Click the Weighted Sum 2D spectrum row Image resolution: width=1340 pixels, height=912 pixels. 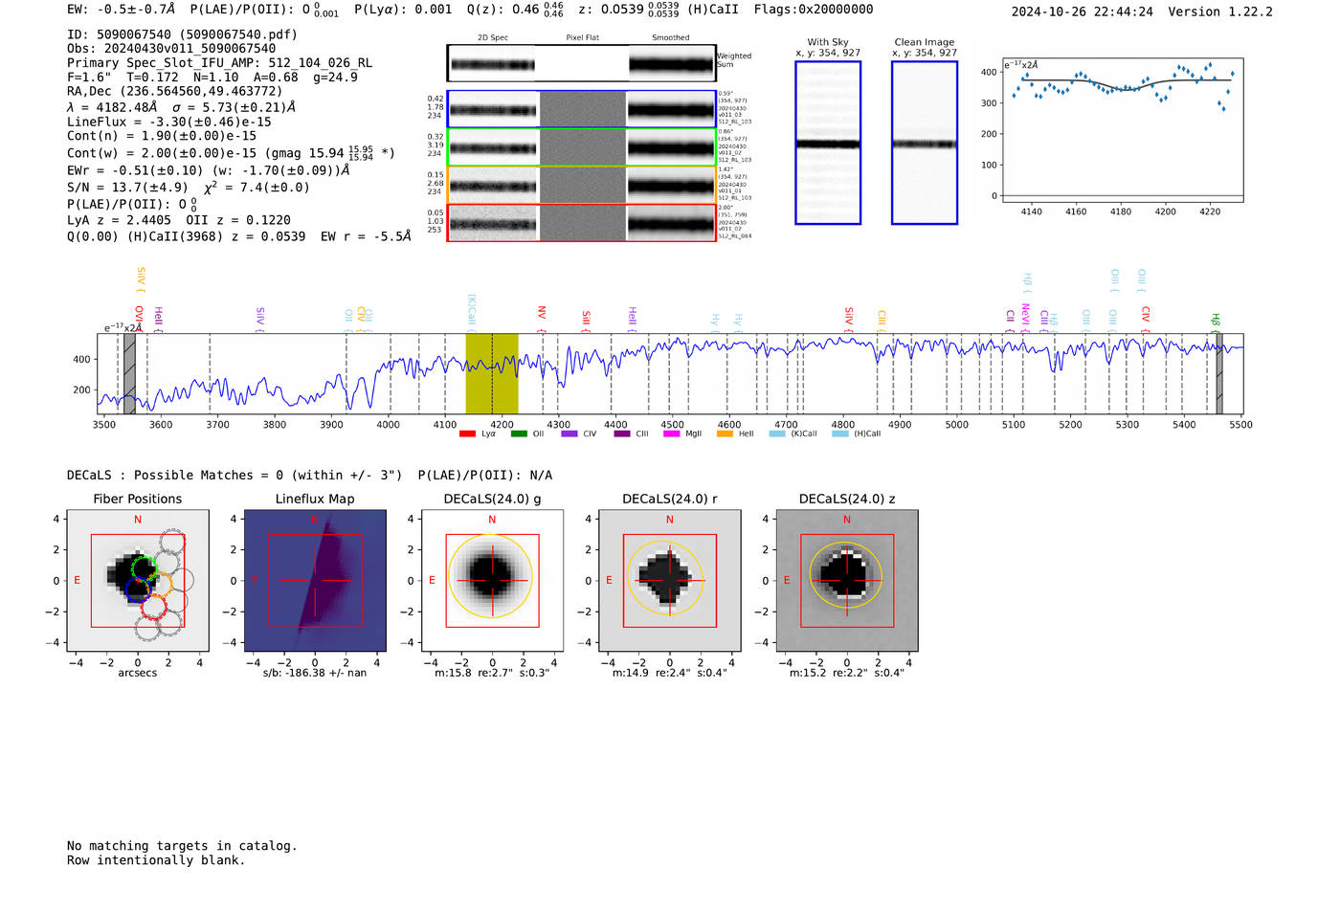tap(581, 64)
